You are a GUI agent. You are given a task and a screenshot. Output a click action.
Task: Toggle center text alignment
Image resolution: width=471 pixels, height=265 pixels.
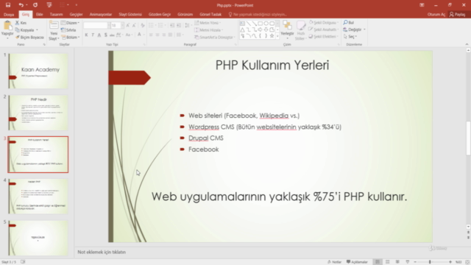click(x=157, y=35)
